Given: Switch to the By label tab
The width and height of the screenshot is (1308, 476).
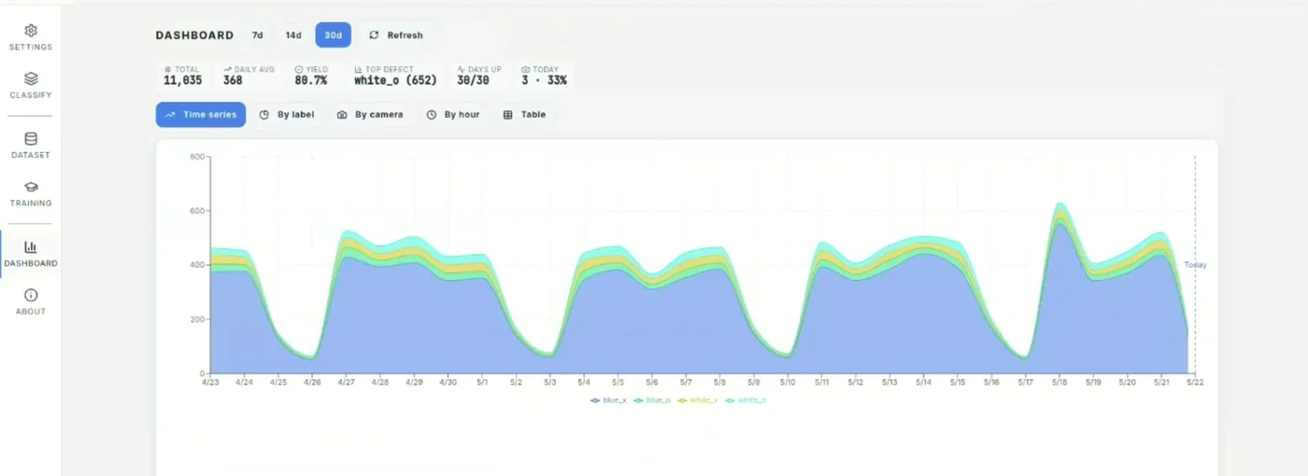Looking at the screenshot, I should [x=287, y=115].
